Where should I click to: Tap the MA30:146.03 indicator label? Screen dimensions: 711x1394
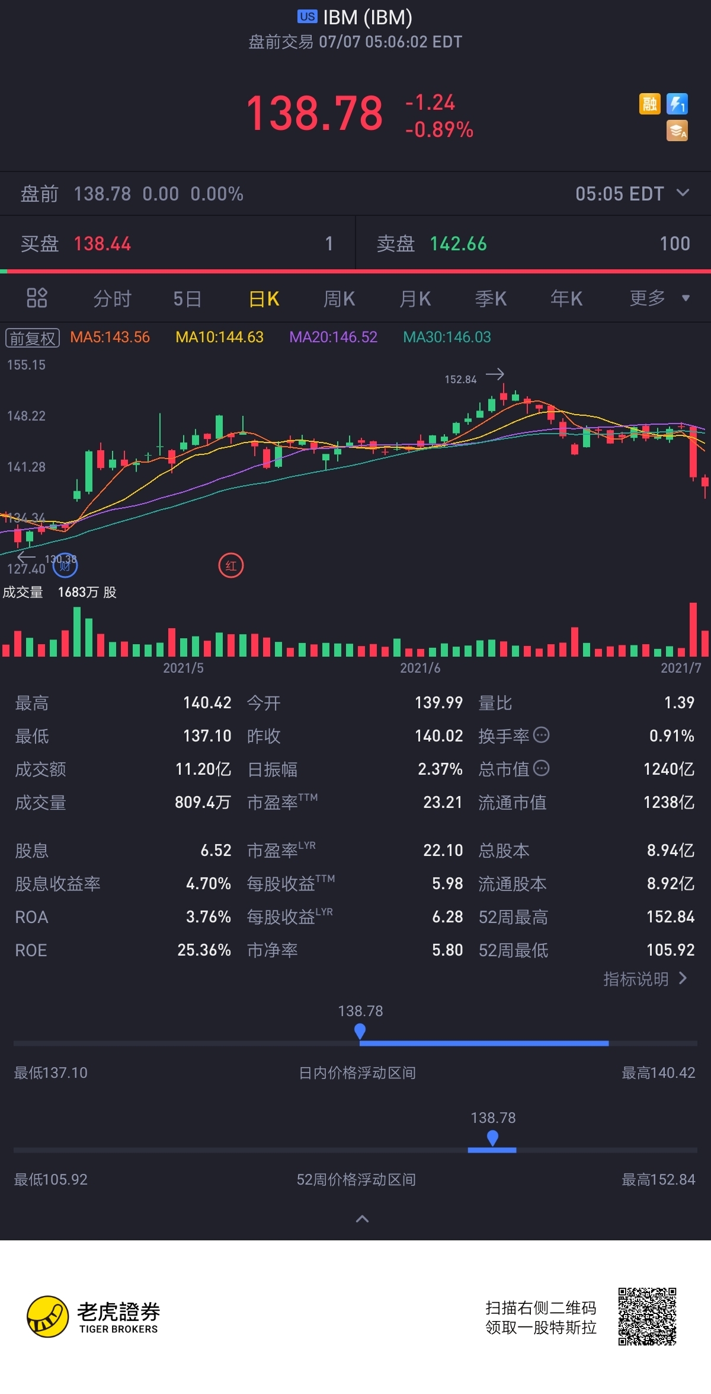[x=447, y=337]
